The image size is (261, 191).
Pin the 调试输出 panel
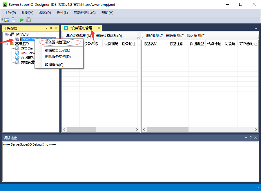(251, 138)
